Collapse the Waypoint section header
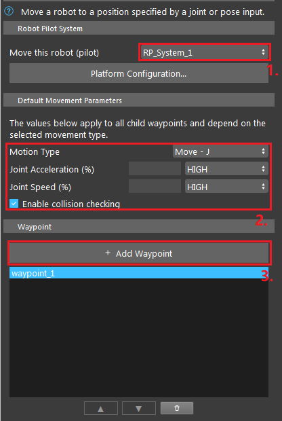Image resolution: width=282 pixels, height=421 pixels. [138, 226]
